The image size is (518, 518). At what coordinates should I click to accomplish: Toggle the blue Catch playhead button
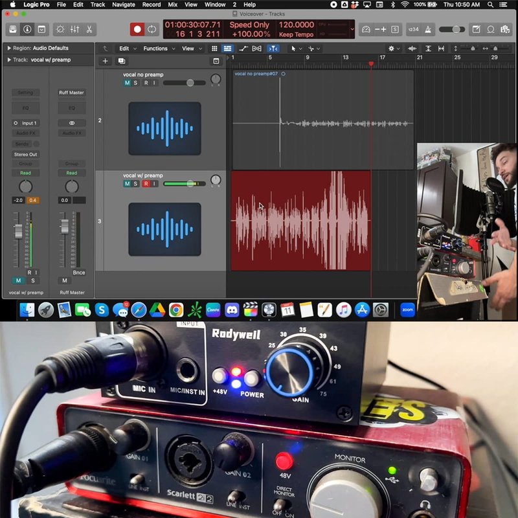(273, 49)
